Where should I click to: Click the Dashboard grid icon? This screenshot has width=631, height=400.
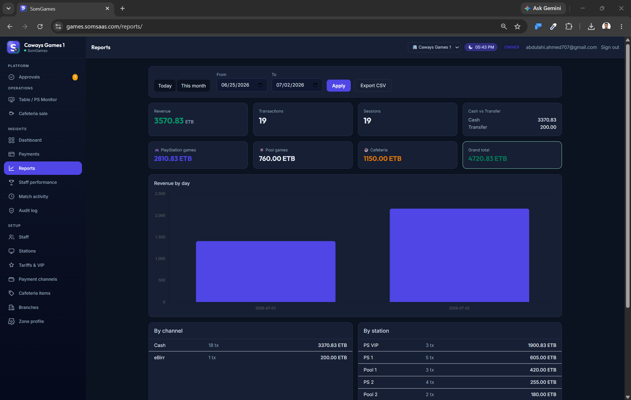(x=11, y=140)
